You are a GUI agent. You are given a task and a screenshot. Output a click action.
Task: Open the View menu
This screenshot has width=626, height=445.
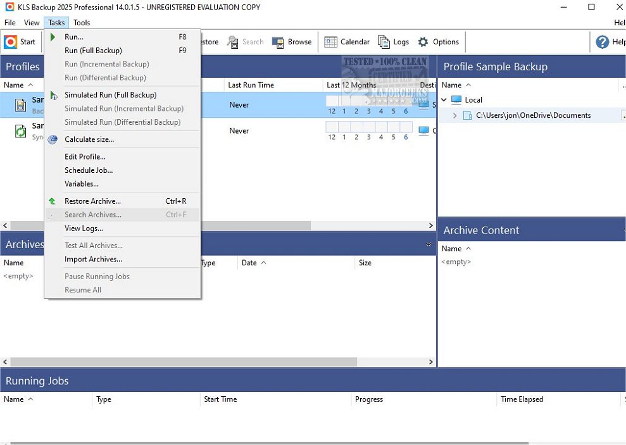(32, 23)
